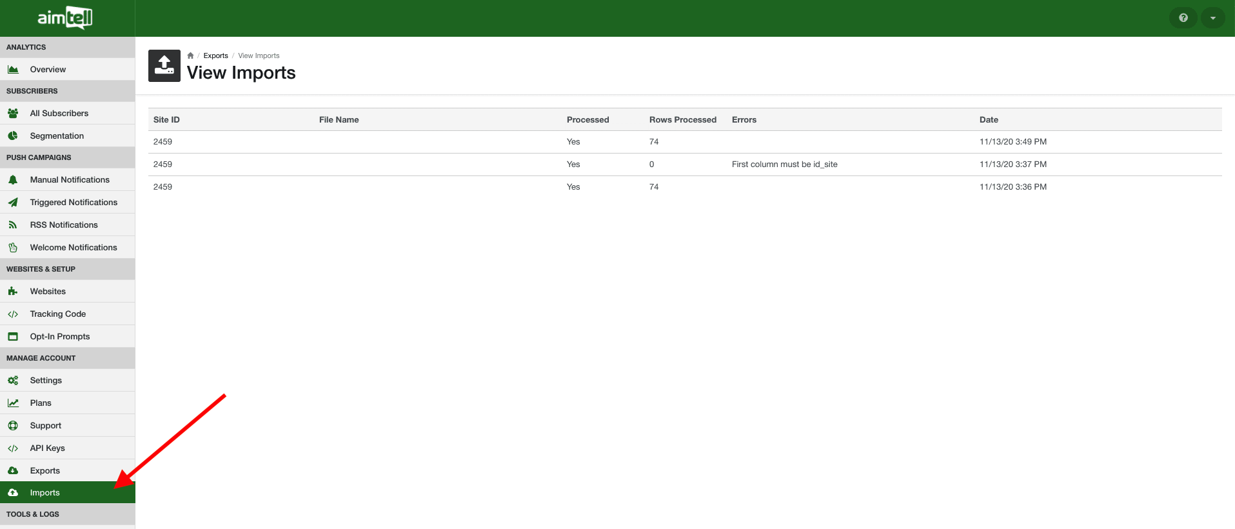Open Welcome Notifications from sidebar
1235x529 pixels.
74,248
